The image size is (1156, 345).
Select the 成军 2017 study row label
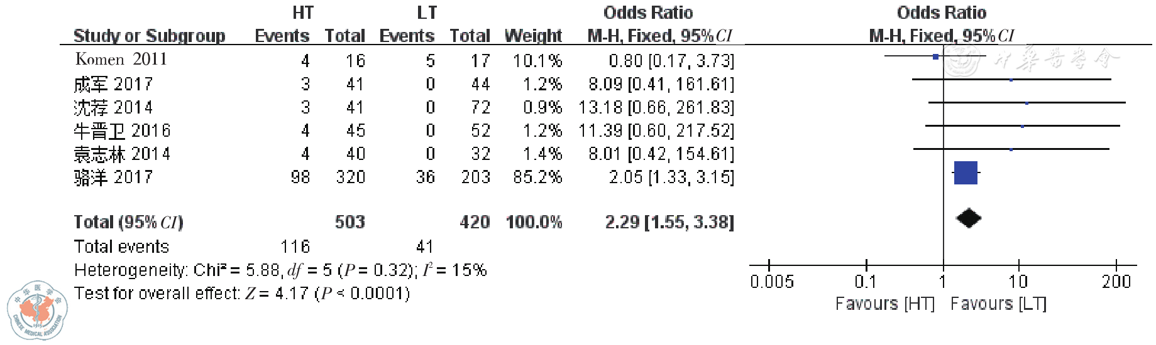pos(113,83)
